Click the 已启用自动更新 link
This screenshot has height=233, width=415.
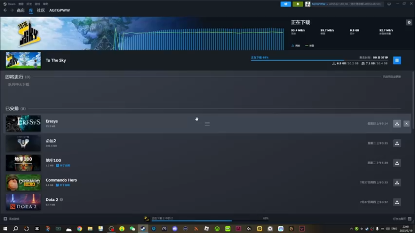coord(392,77)
